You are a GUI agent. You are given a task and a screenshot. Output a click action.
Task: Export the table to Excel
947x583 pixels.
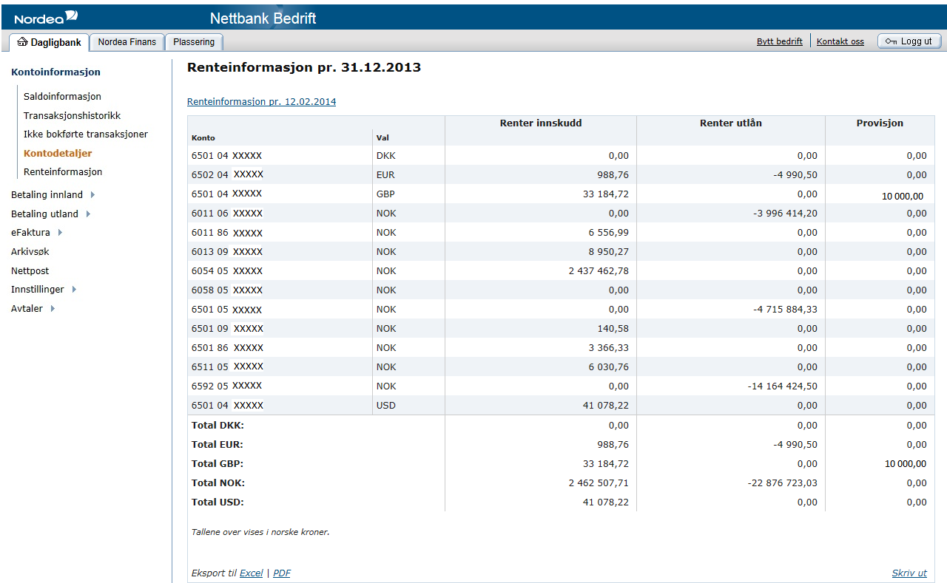[x=252, y=573]
